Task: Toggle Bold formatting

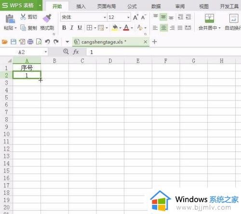Action: [64, 28]
